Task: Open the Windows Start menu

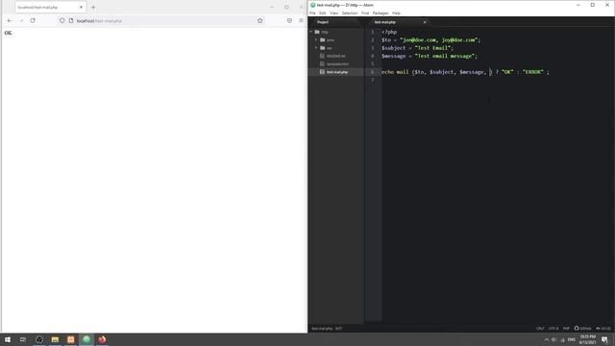Action: pos(8,339)
